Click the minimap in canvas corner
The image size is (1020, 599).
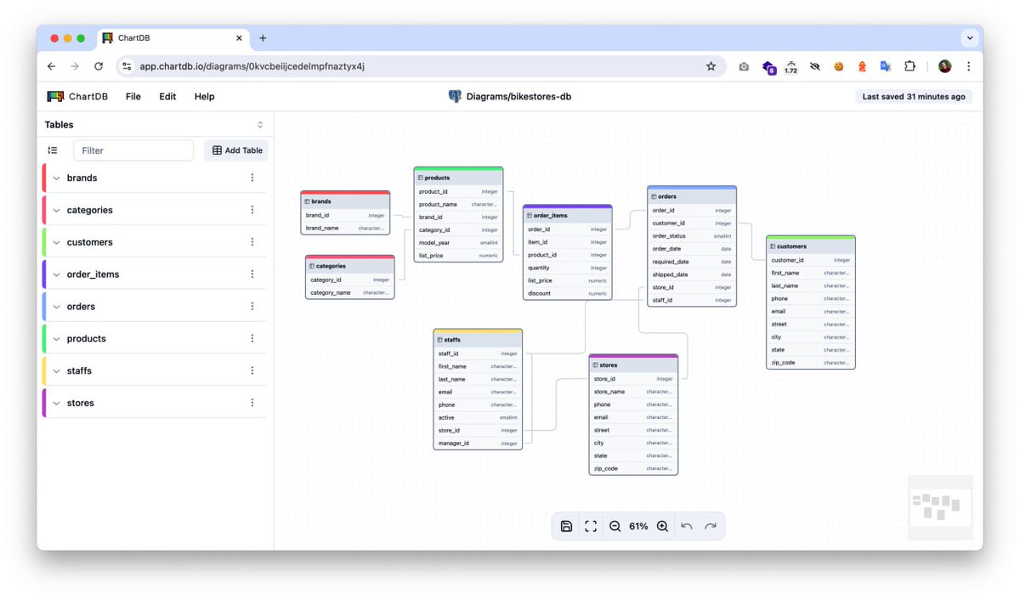[940, 507]
